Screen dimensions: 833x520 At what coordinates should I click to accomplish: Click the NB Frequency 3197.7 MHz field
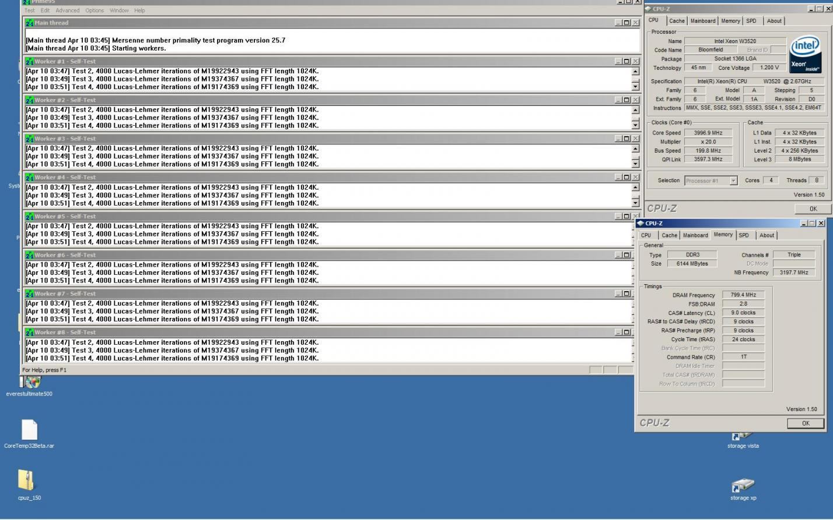794,273
